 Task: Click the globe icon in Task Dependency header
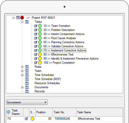[x=8, y=112]
